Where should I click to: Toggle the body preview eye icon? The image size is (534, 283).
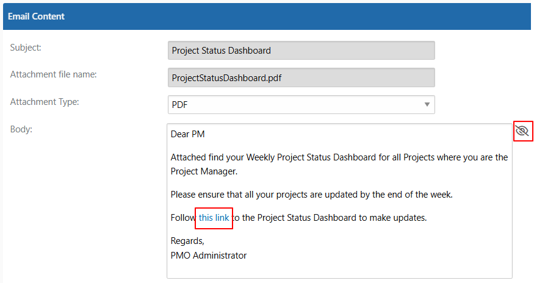click(522, 131)
